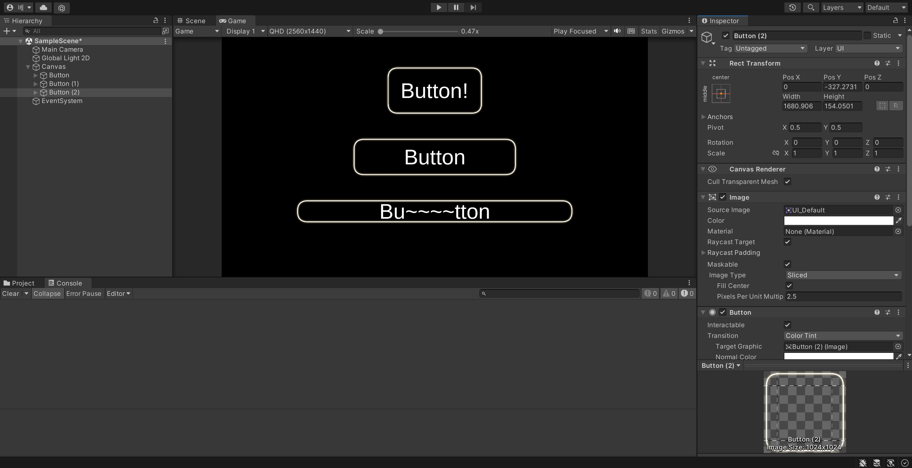Click the global search magnifier icon
This screenshot has height=468, width=912.
point(811,7)
